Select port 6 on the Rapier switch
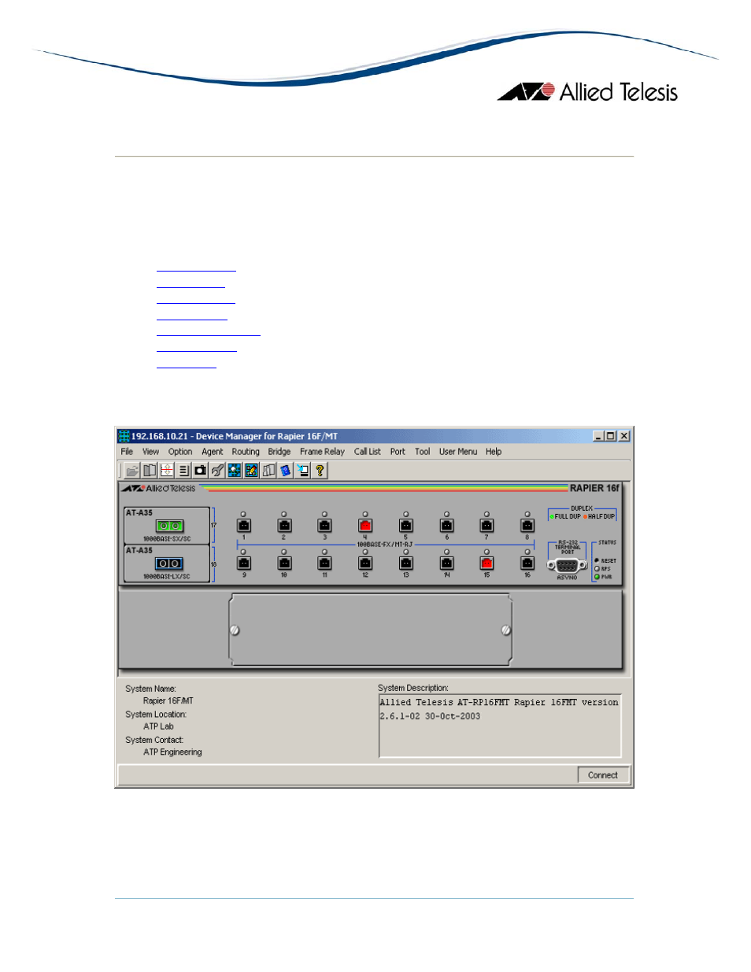This screenshot has height=972, width=751. coord(446,525)
